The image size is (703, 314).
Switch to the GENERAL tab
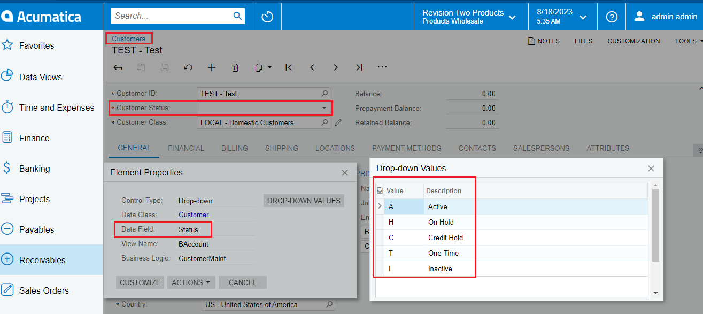pos(134,148)
